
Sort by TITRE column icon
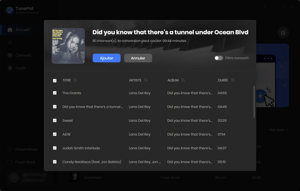click(x=75, y=80)
